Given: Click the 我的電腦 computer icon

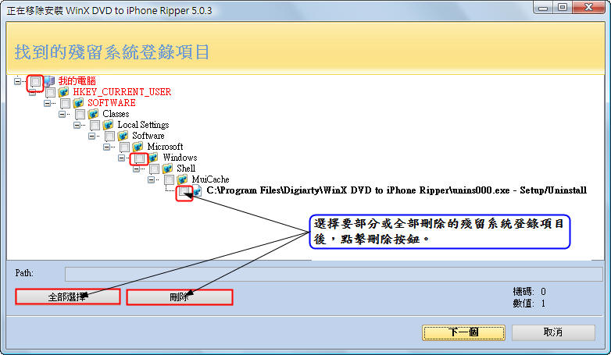Looking at the screenshot, I should click(50, 81).
